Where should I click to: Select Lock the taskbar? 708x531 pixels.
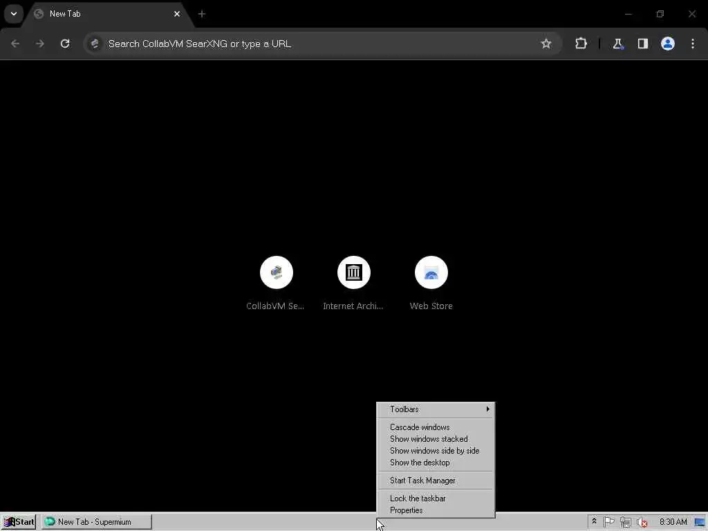click(x=436, y=499)
